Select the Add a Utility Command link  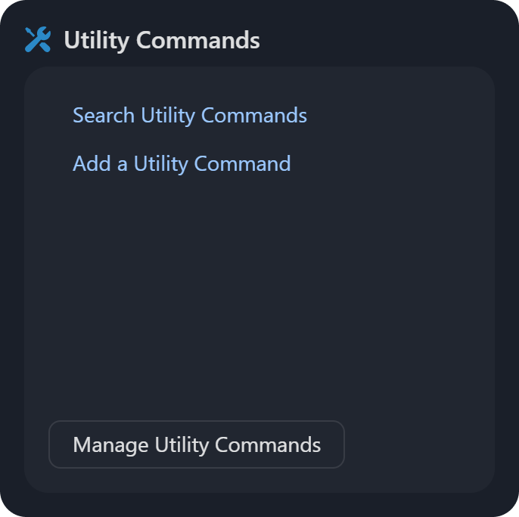[x=182, y=164]
